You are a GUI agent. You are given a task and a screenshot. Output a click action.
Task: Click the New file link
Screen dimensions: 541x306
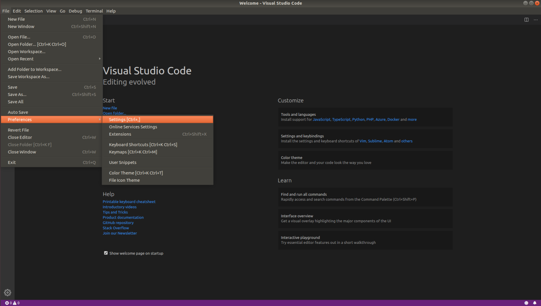point(110,108)
